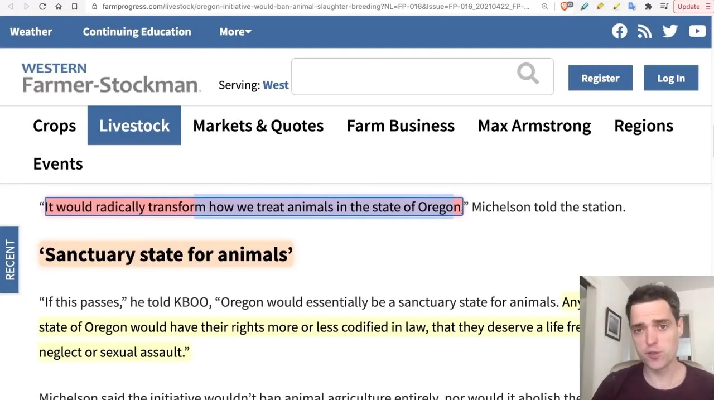
Task: Expand the More dropdown menu
Action: coord(235,32)
